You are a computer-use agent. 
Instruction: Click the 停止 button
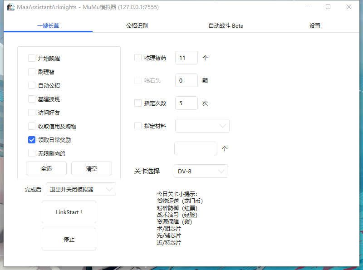(69, 239)
